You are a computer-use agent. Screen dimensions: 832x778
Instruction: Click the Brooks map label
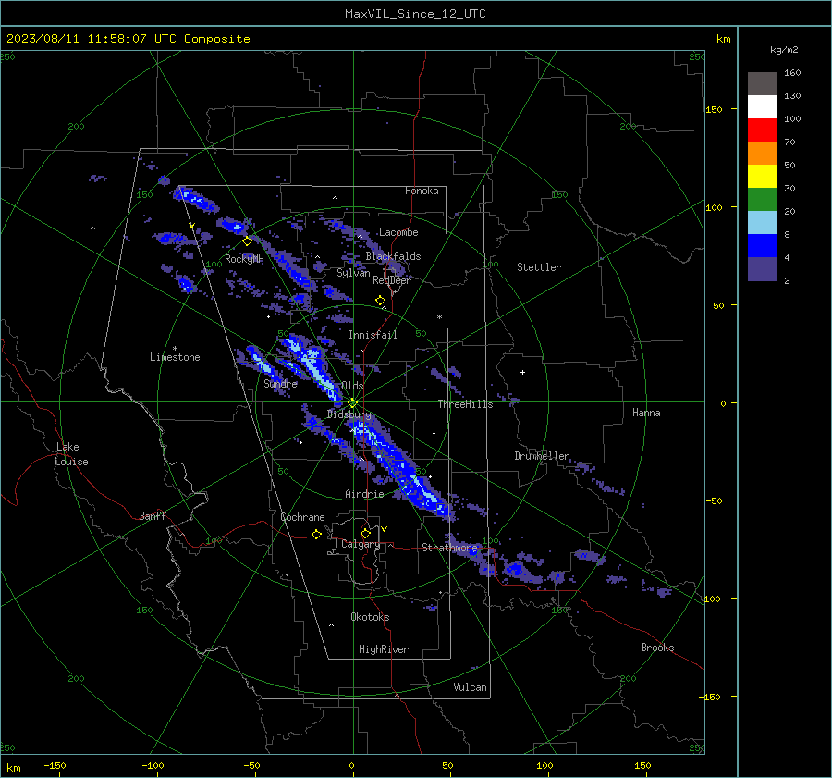657,648
